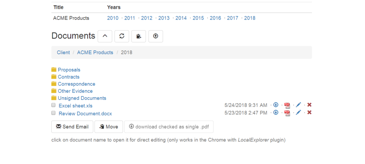
Task: Click the refresh documents icon button
Action: (122, 36)
